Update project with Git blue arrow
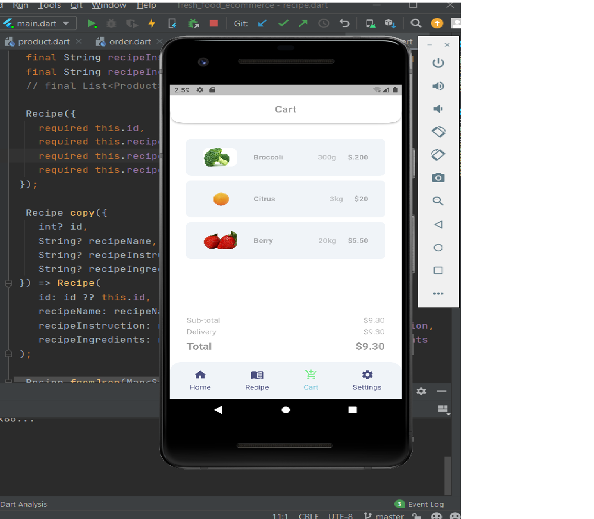 (x=262, y=24)
